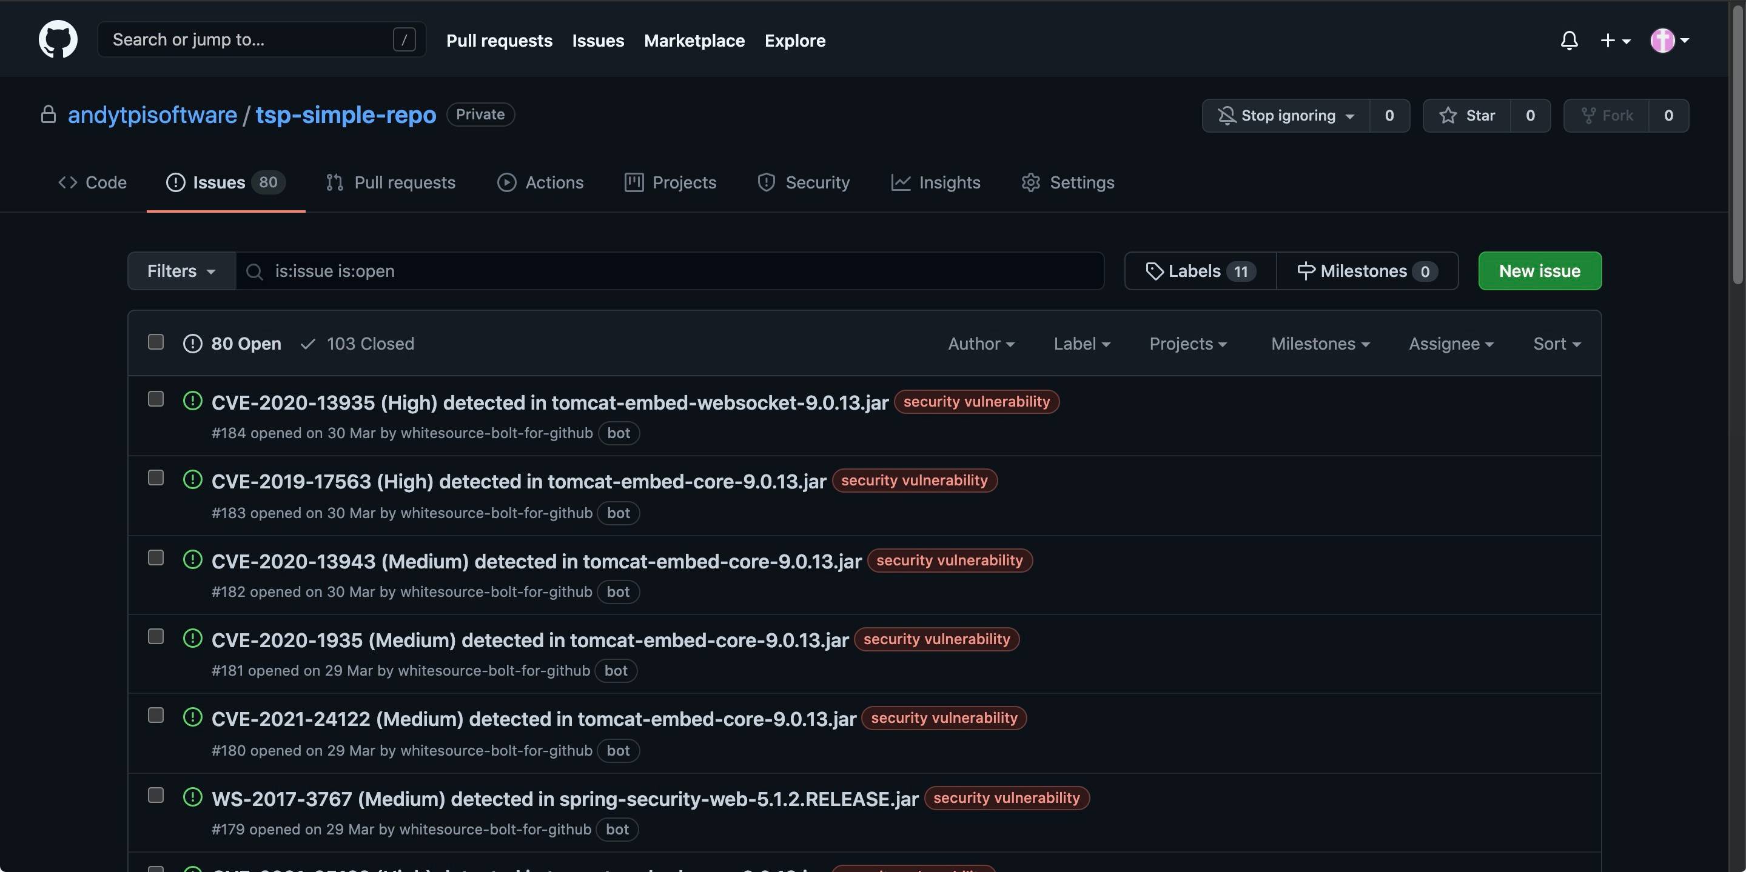Click security vulnerability label on CVE-2019-17563
This screenshot has height=872, width=1746.
click(915, 480)
